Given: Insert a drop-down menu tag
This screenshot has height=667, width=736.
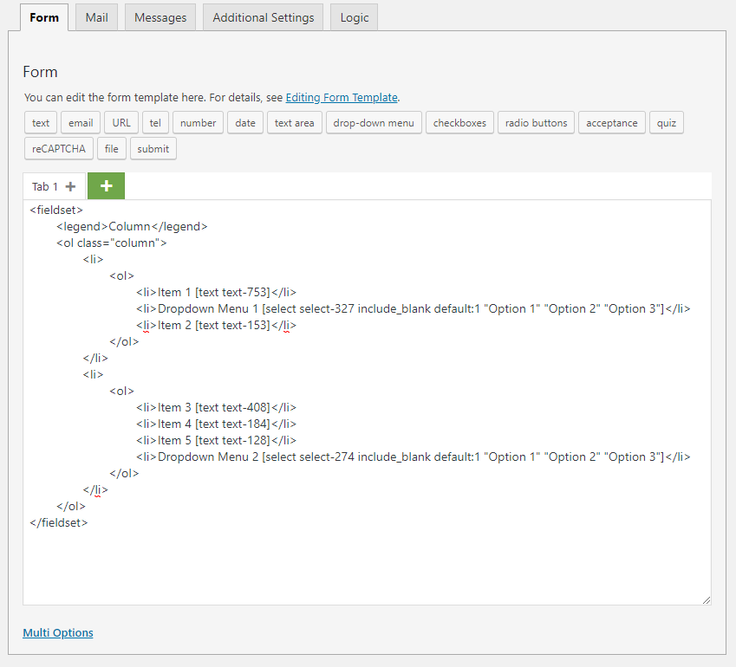Looking at the screenshot, I should [x=374, y=123].
